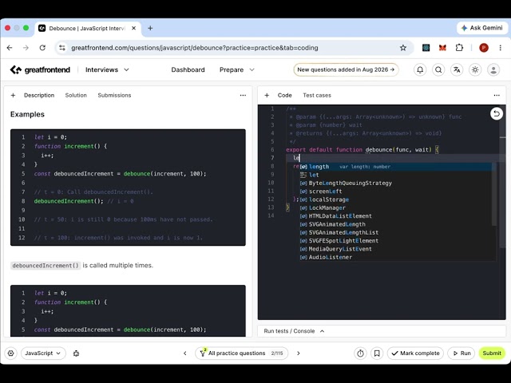This screenshot has height=383, width=511.
Task: Reload the page with the refresh icon
Action: tap(42, 48)
